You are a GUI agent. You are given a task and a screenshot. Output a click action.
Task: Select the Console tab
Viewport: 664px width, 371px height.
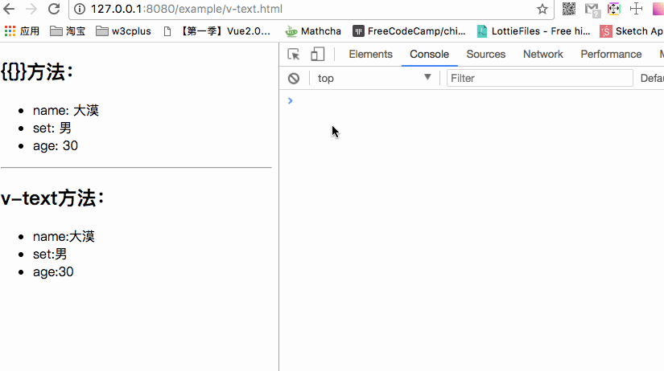pos(430,55)
